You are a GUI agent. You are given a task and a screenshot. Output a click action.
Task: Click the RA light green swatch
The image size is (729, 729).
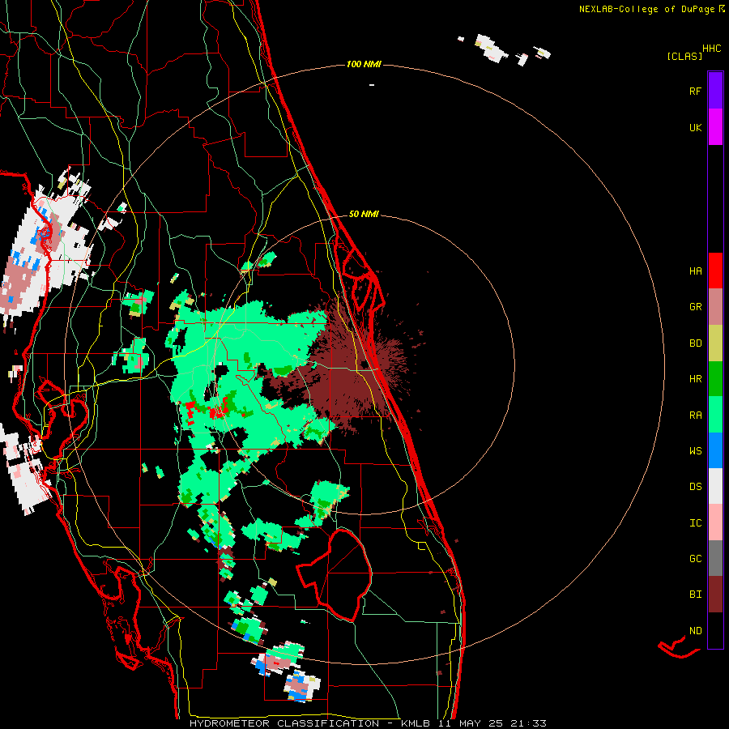(715, 415)
